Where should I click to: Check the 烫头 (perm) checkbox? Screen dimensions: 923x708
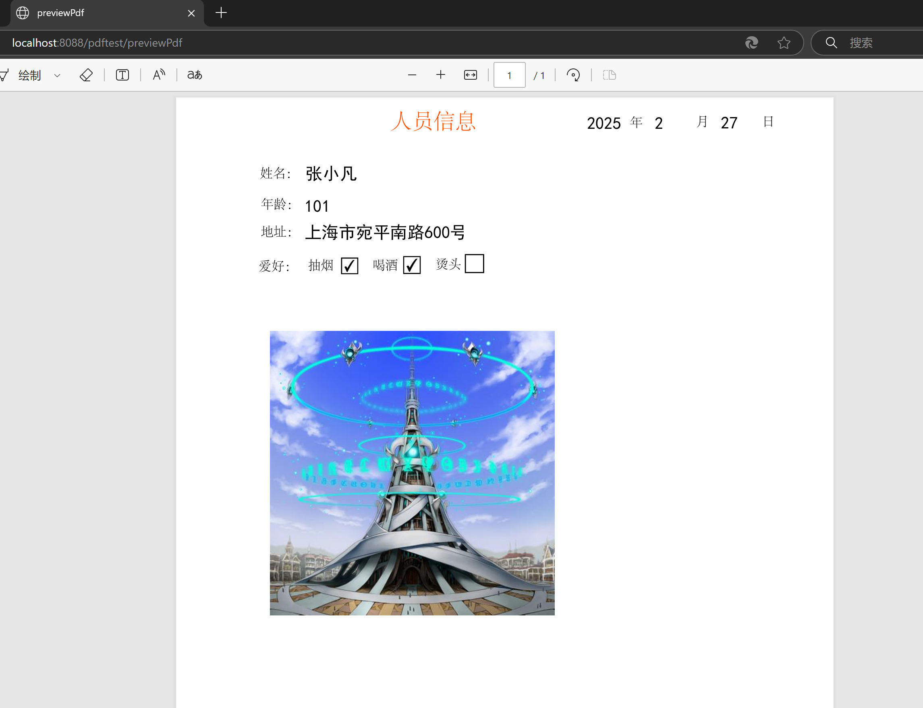(474, 263)
